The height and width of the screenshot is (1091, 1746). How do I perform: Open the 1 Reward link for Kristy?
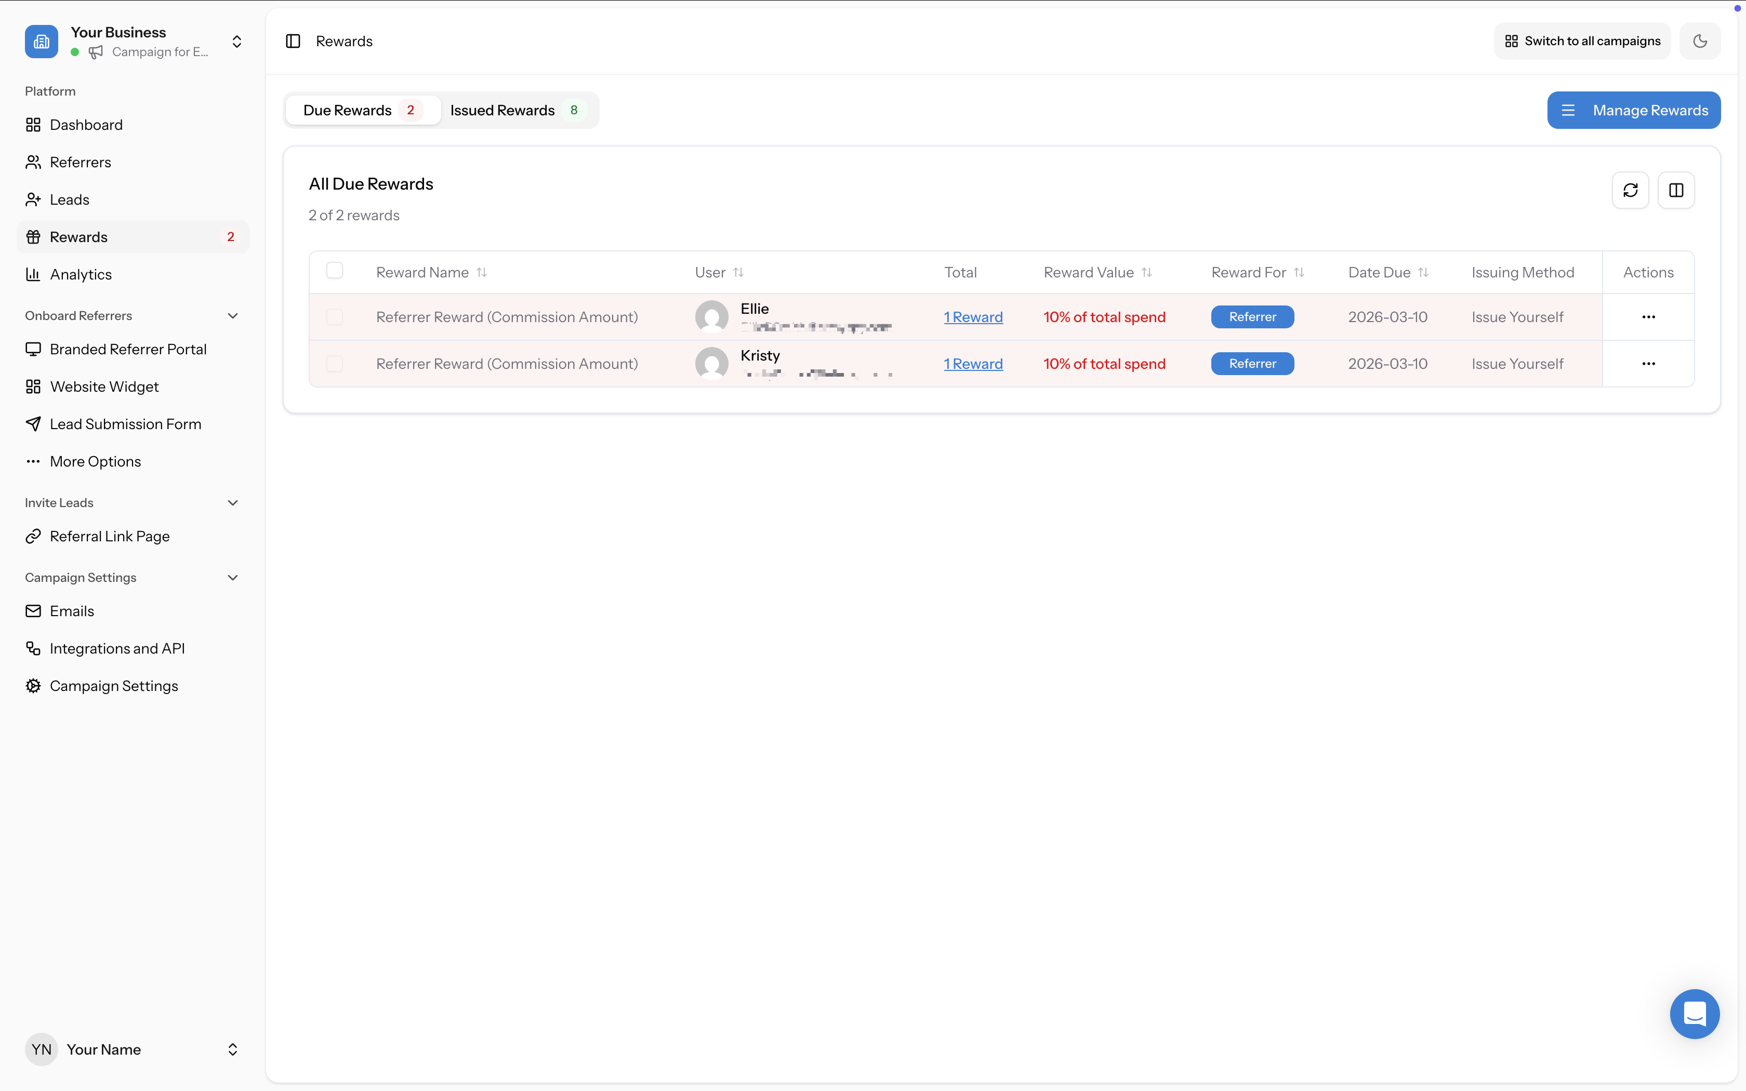point(973,363)
